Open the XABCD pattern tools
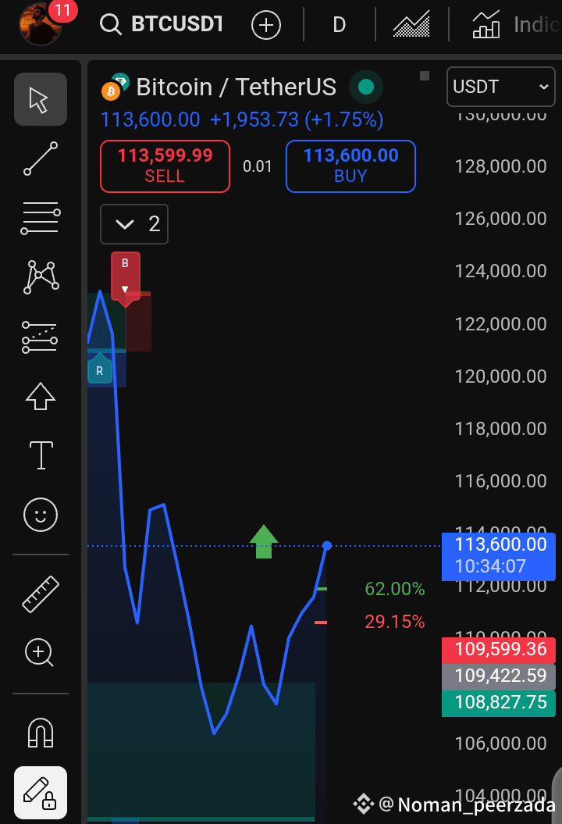 (41, 277)
